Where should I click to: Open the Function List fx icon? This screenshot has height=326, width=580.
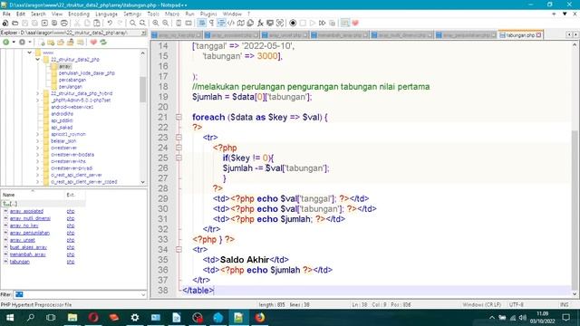coord(260,23)
